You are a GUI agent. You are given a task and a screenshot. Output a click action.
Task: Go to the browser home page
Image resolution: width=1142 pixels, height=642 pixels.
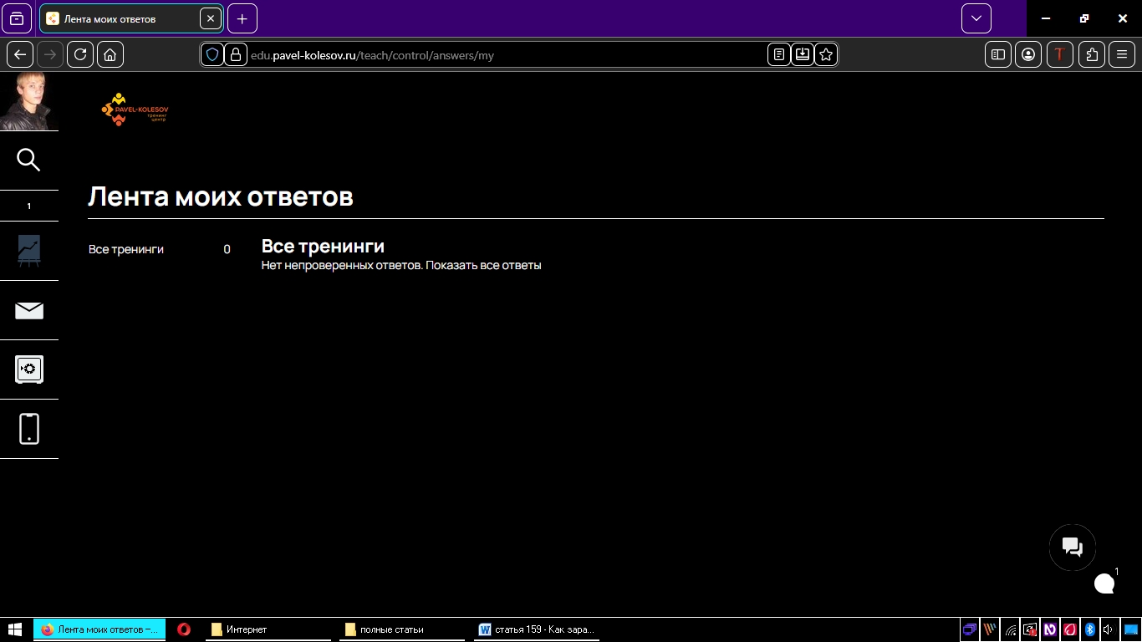click(x=110, y=54)
